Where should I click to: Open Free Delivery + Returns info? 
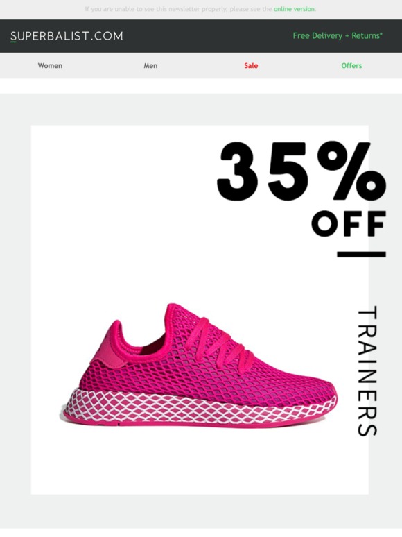click(x=338, y=35)
